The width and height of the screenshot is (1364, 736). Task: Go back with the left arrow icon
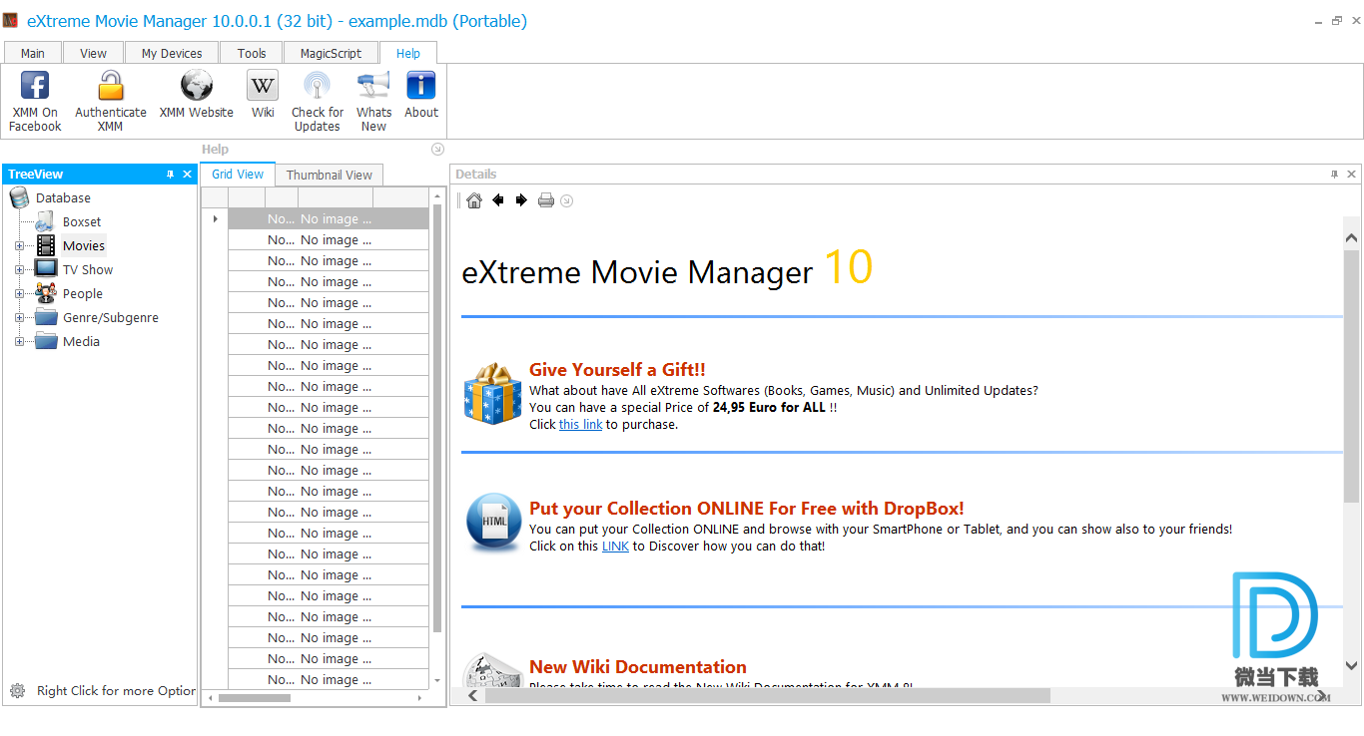coord(498,200)
